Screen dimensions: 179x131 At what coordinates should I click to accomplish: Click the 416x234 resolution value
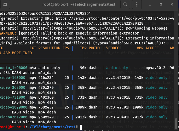pos(46,78)
